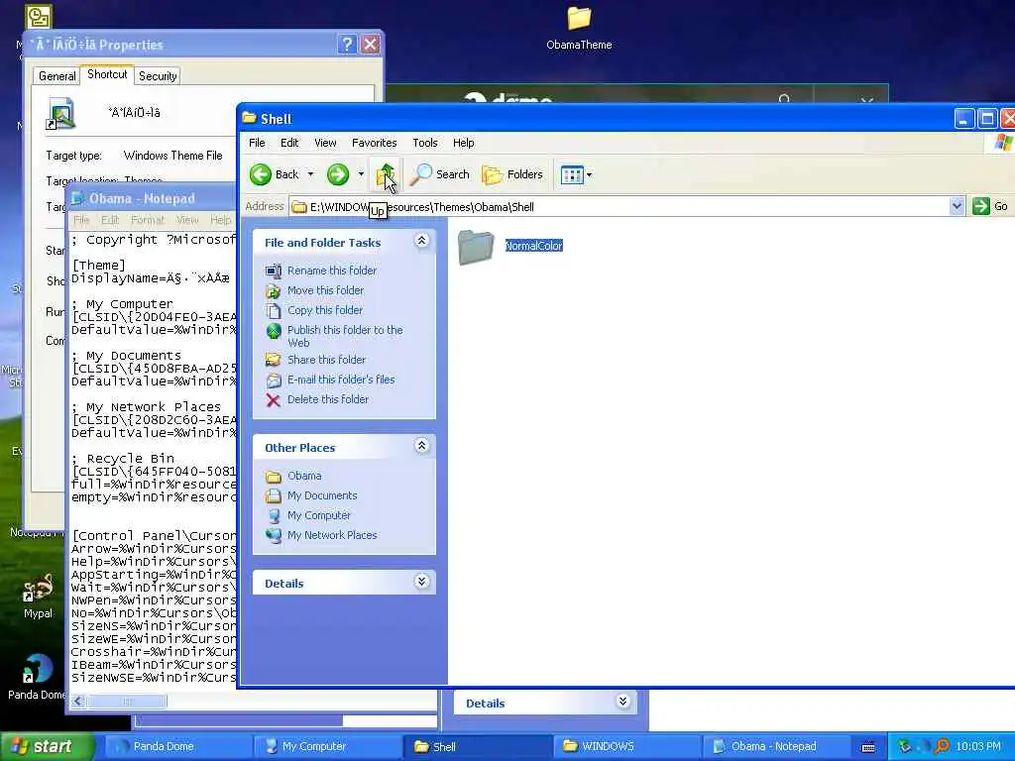
Task: Click Copy this folder
Action: tap(325, 310)
